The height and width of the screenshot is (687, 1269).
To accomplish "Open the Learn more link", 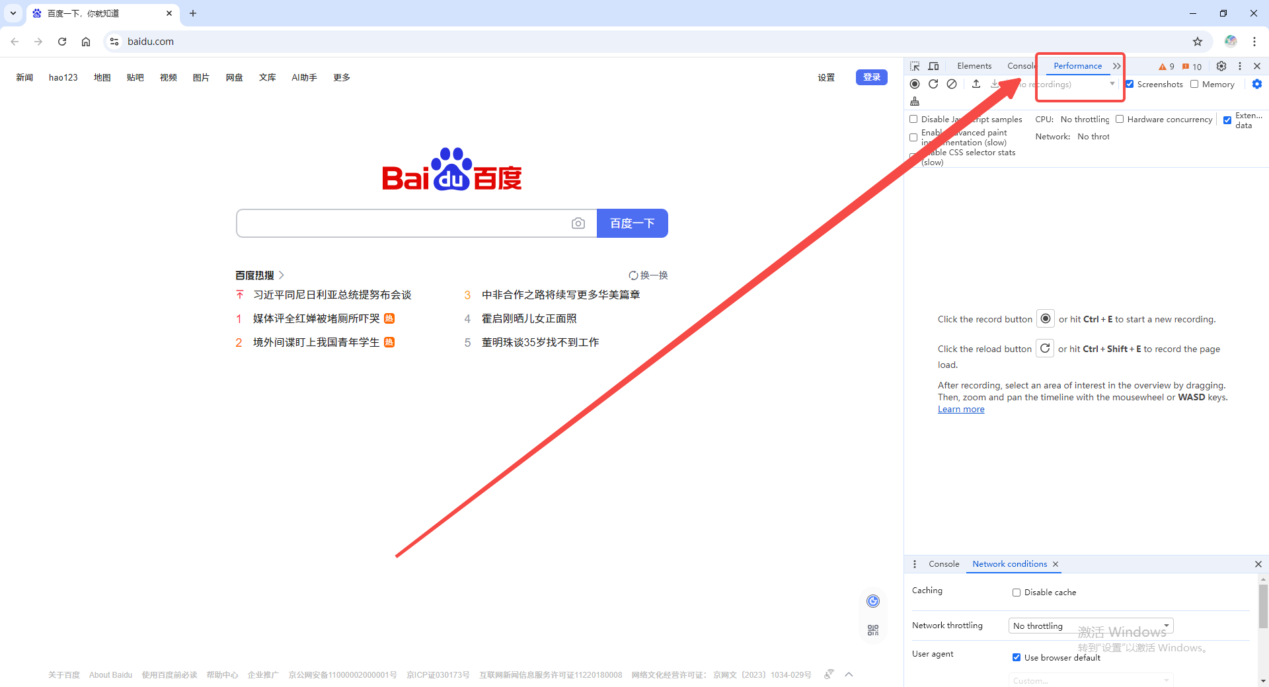I will [961, 410].
